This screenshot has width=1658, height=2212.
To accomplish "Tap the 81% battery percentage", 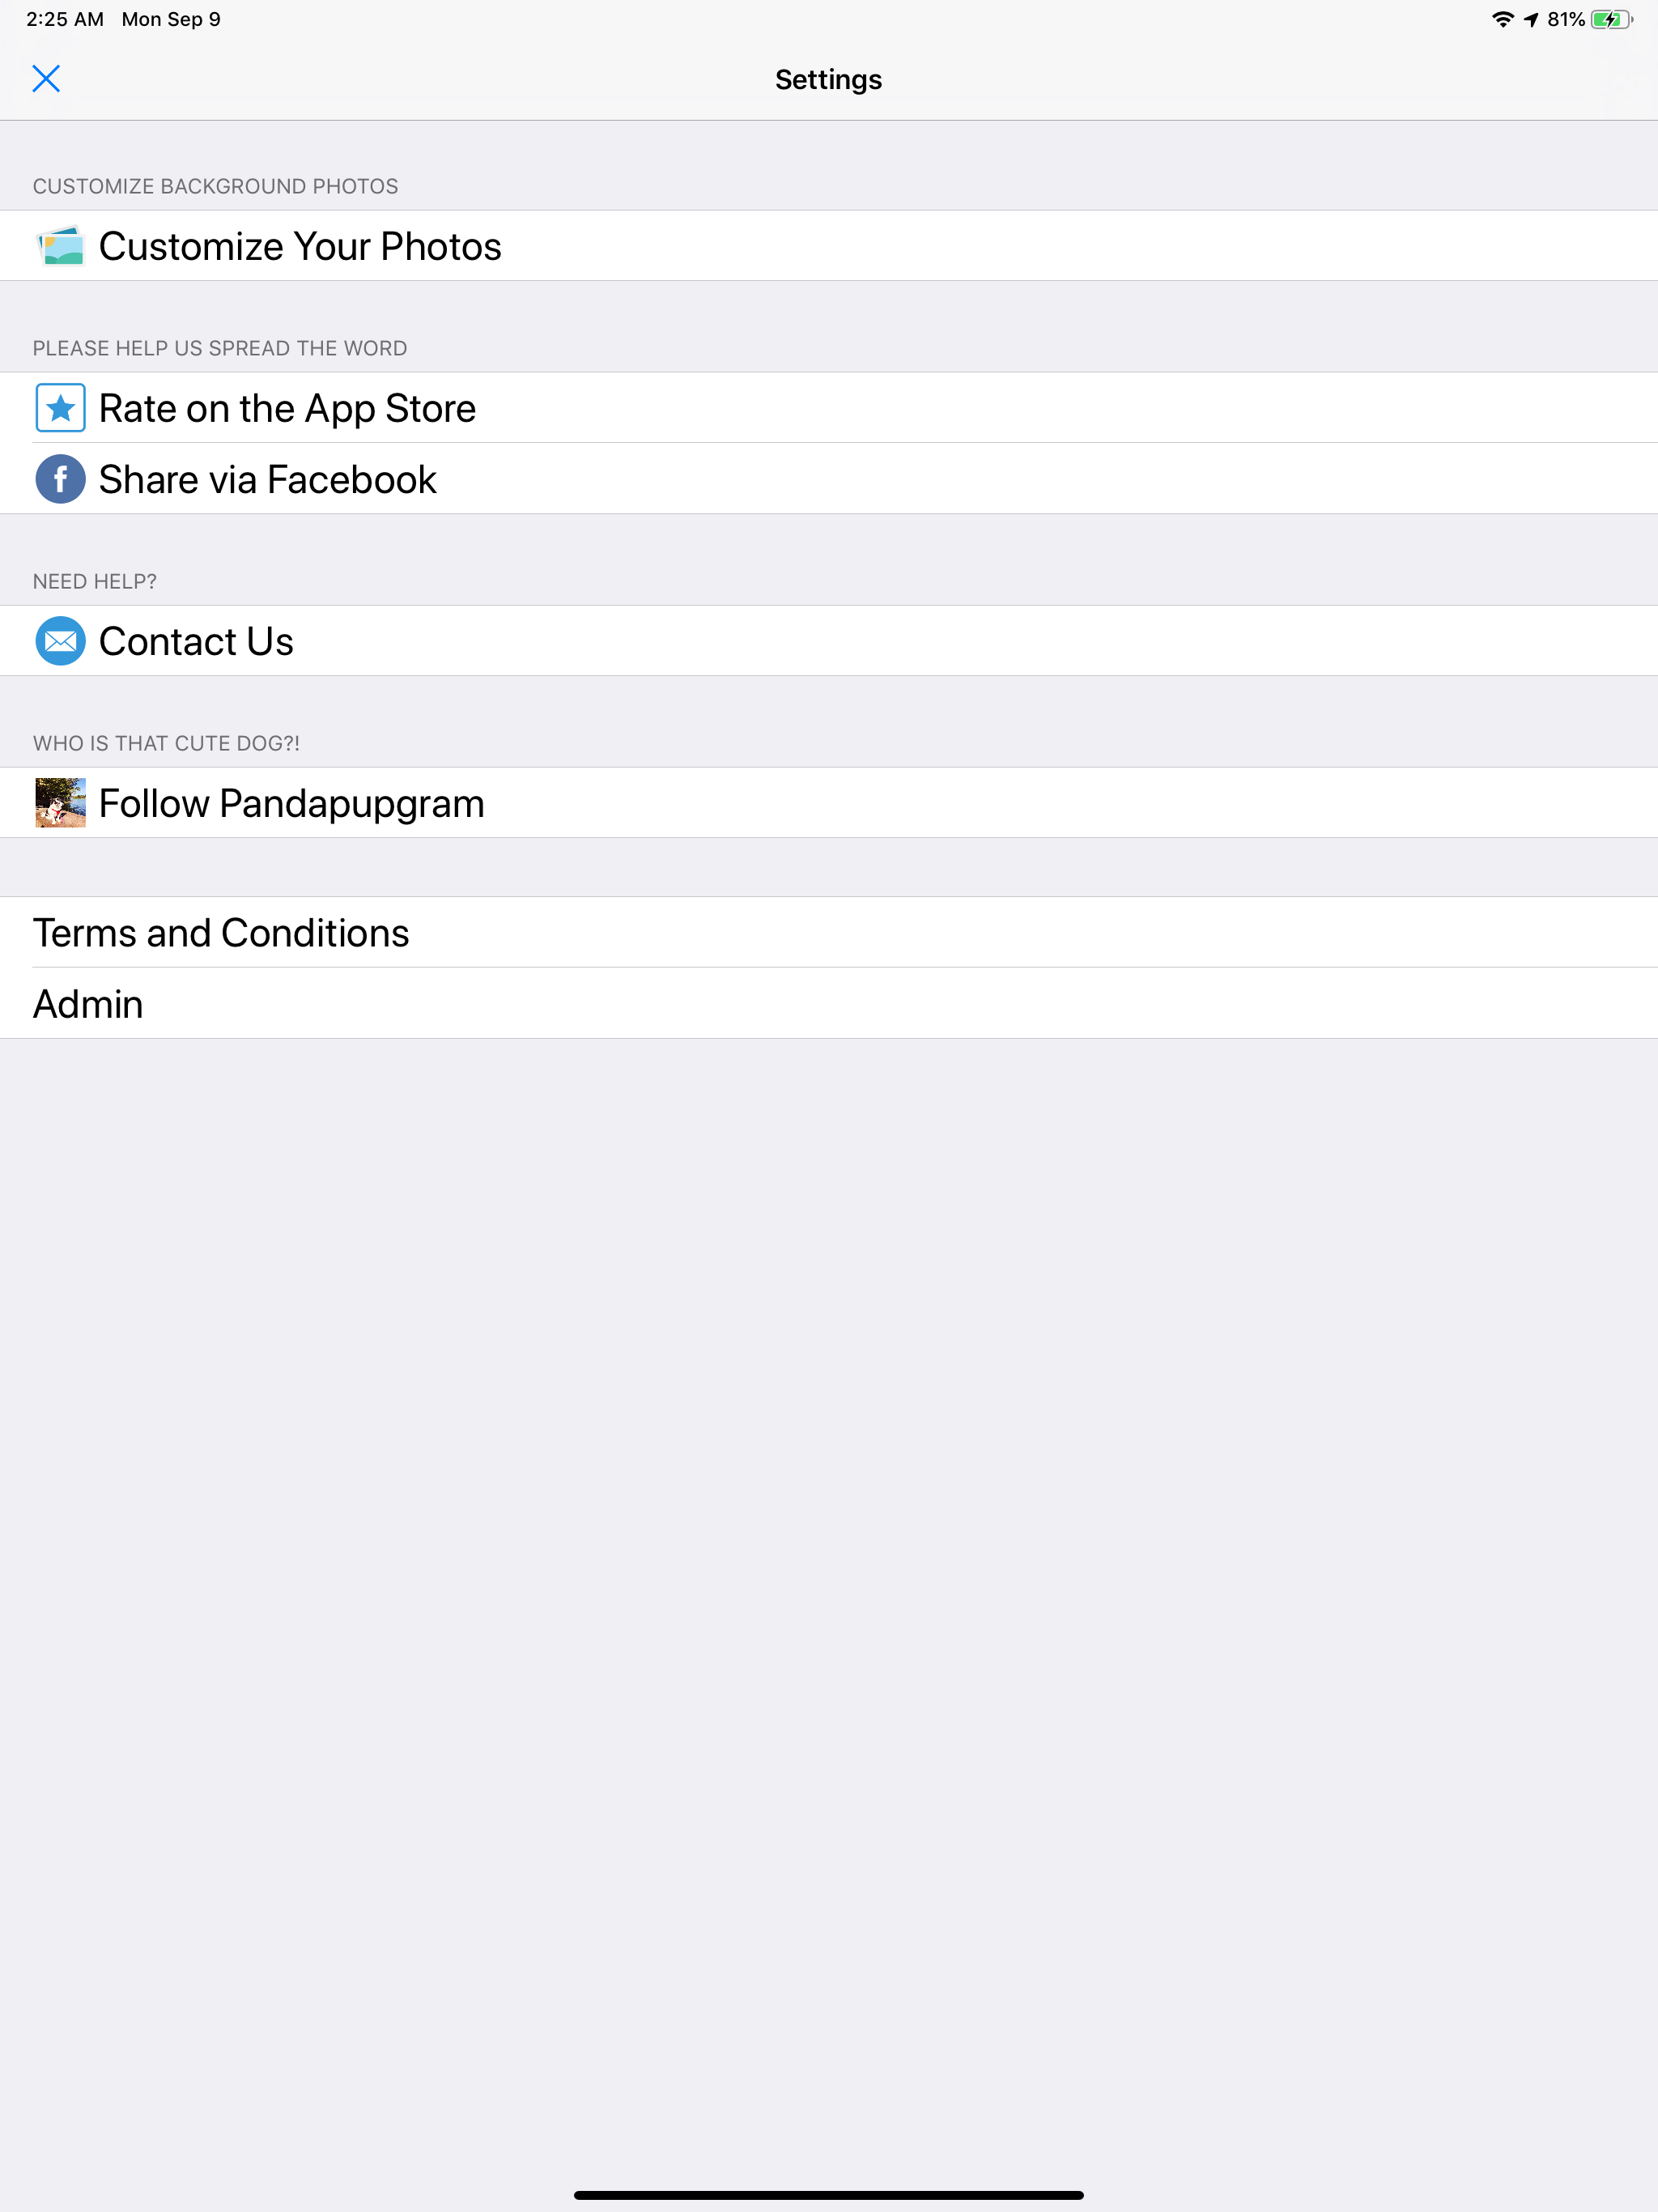I will tap(1566, 19).
